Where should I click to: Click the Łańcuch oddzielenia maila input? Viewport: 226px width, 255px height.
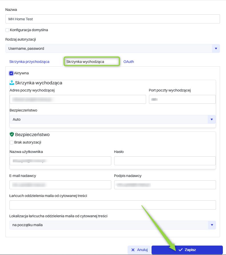pyautogui.click(x=112, y=205)
